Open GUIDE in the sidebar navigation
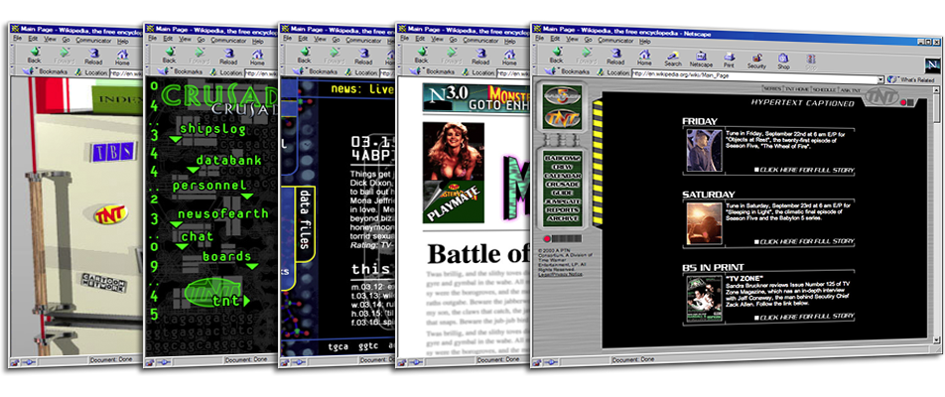This screenshot has height=397, width=945. pos(562,193)
